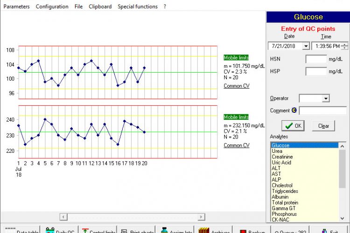Image resolution: width=350 pixels, height=233 pixels.
Task: Open the Parameters menu
Action: (x=16, y=7)
